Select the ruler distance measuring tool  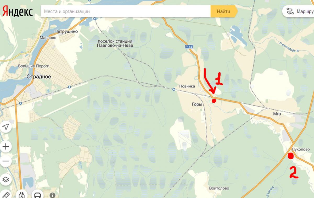(x=5, y=195)
